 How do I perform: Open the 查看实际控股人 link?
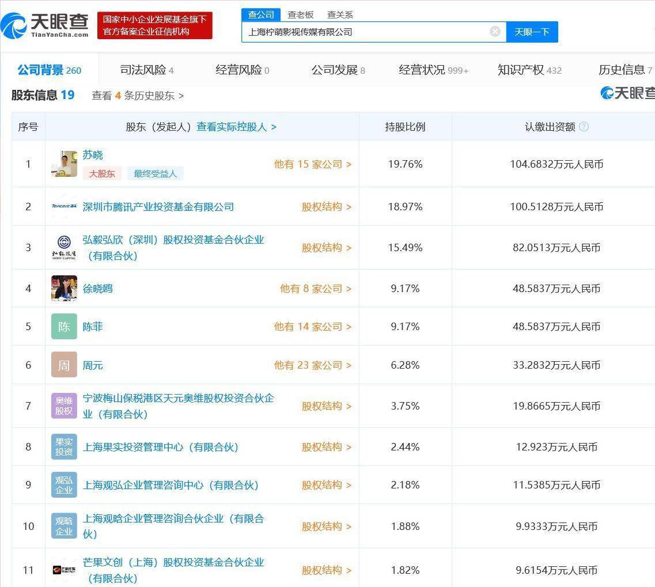[x=236, y=127]
